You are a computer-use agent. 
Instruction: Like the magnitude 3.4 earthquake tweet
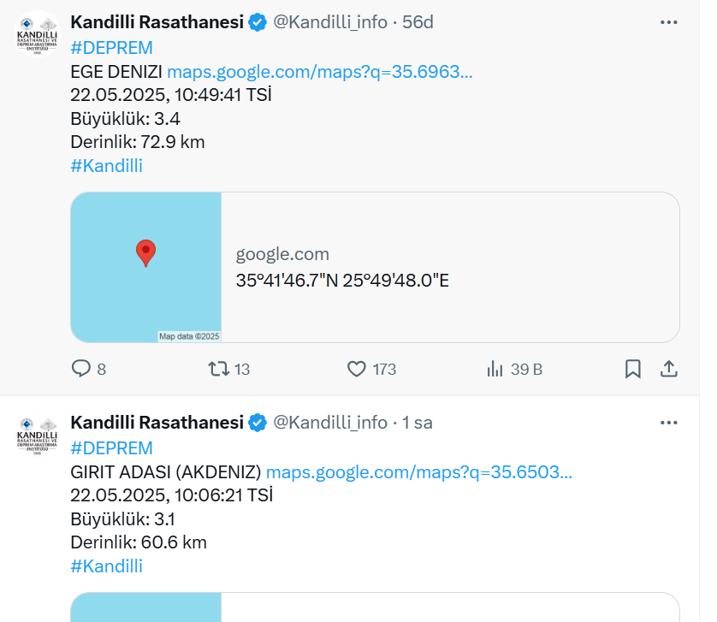358,369
